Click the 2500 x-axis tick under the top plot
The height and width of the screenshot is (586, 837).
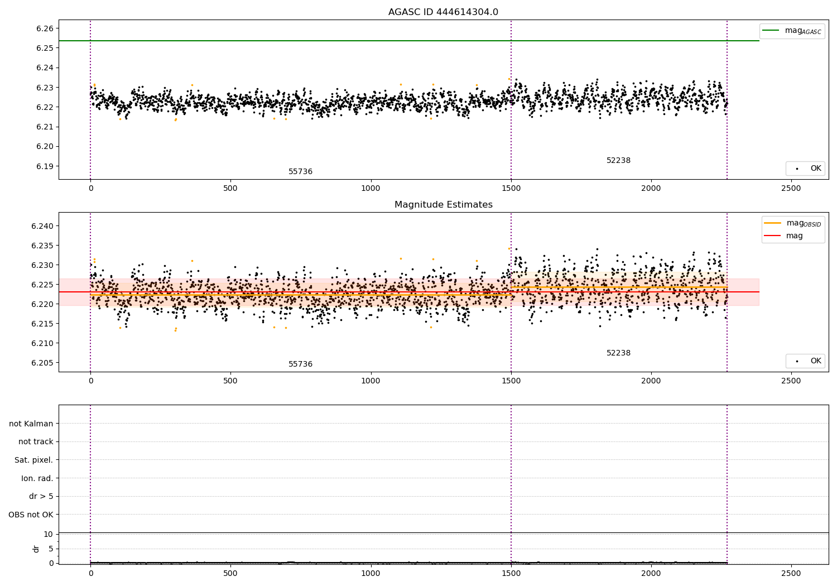791,189
